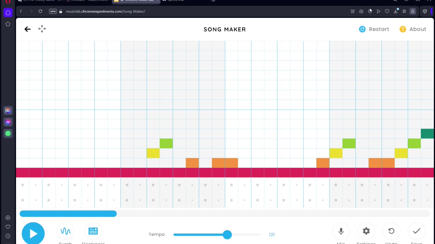435x244 pixels.
Task: Click the back arrow in Song Maker
Action: coord(28,29)
